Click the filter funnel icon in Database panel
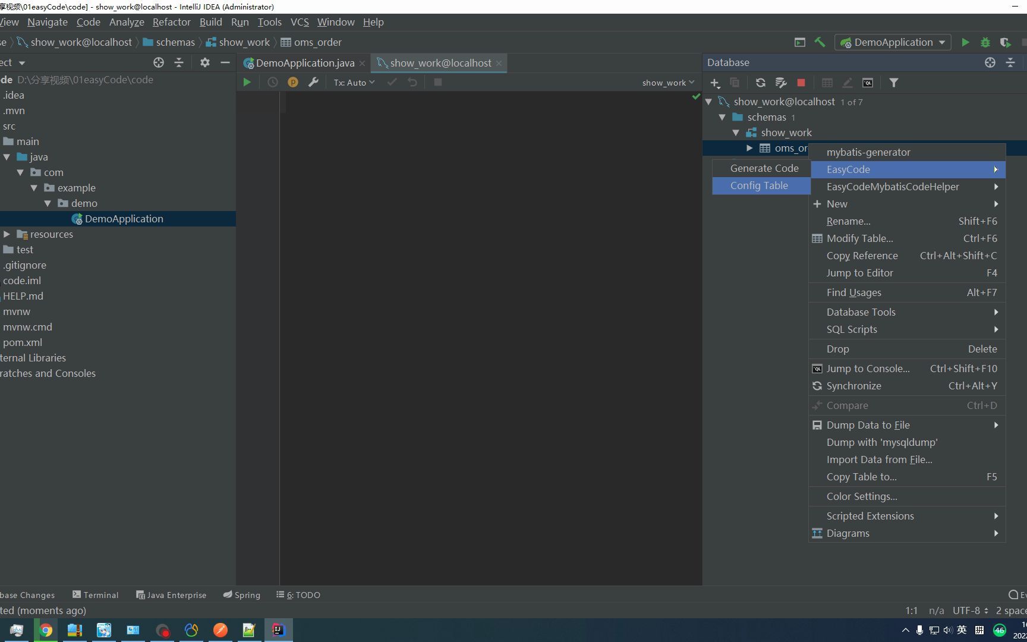 [894, 83]
